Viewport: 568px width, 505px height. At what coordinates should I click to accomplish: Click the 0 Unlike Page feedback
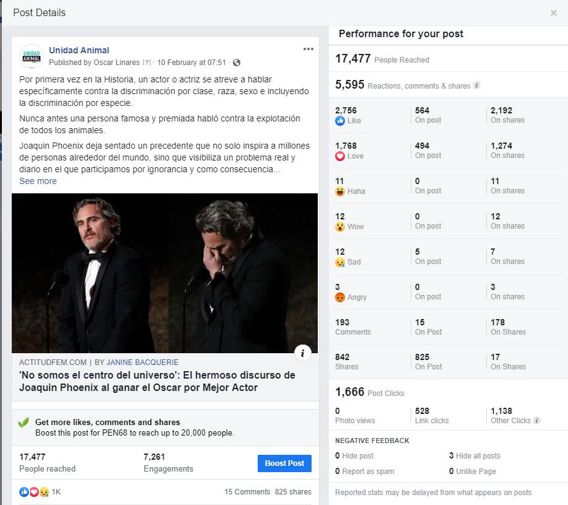pyautogui.click(x=473, y=472)
